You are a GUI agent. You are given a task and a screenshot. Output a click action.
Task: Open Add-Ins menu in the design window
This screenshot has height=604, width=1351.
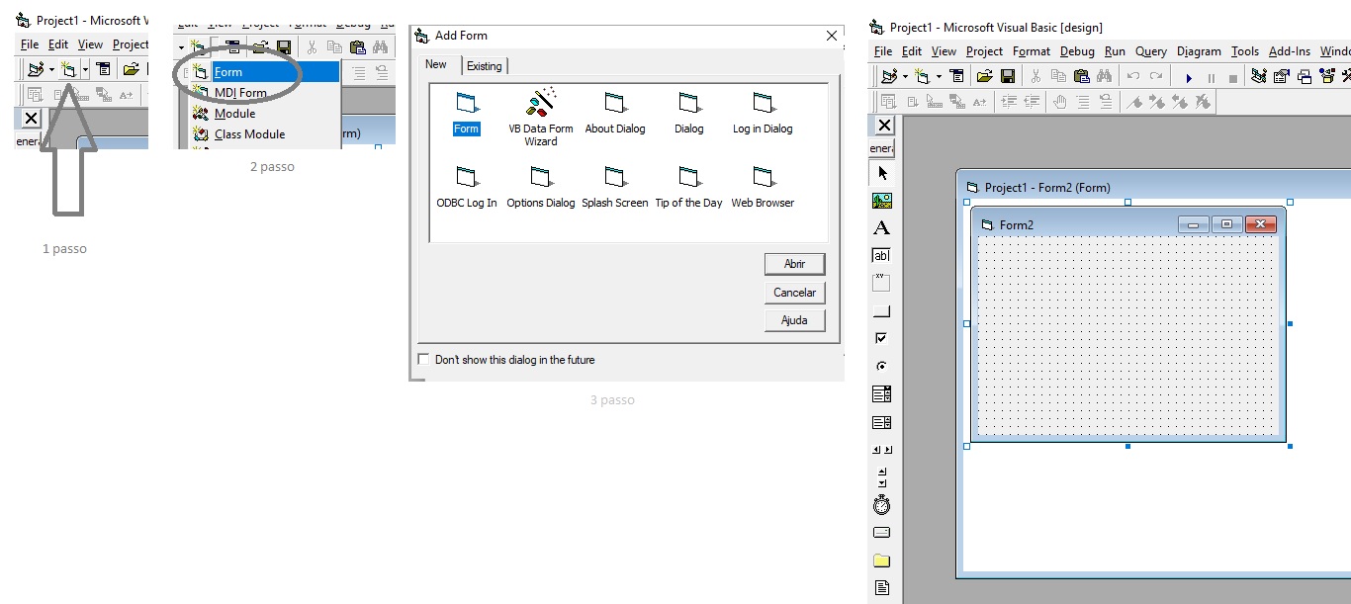pos(1290,51)
